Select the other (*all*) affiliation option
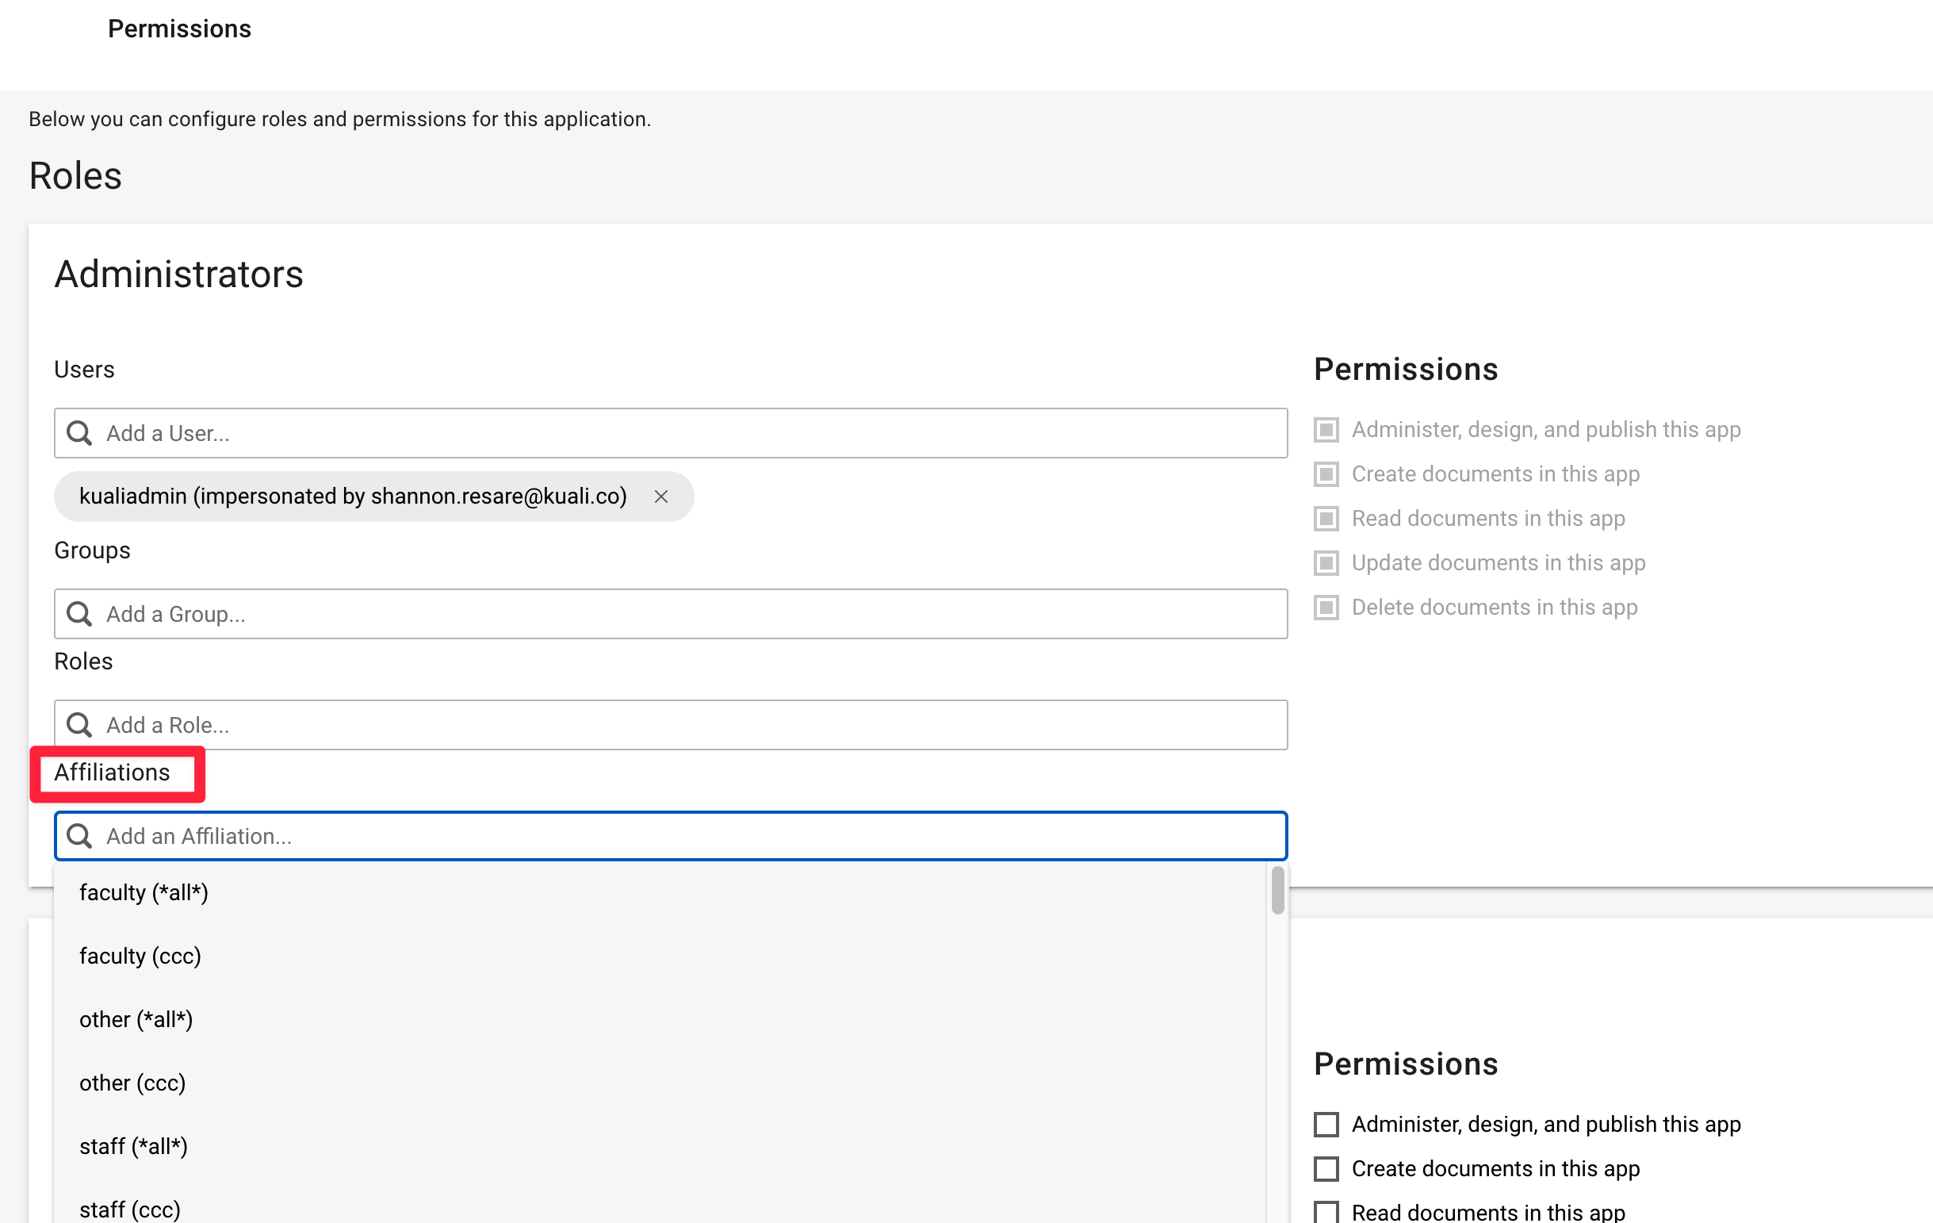The image size is (1933, 1223). coord(136,1019)
